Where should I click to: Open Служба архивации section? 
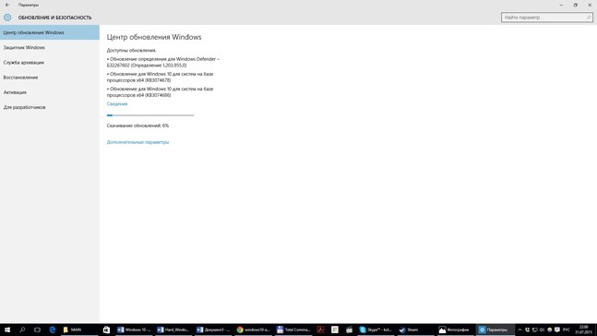coord(50,63)
